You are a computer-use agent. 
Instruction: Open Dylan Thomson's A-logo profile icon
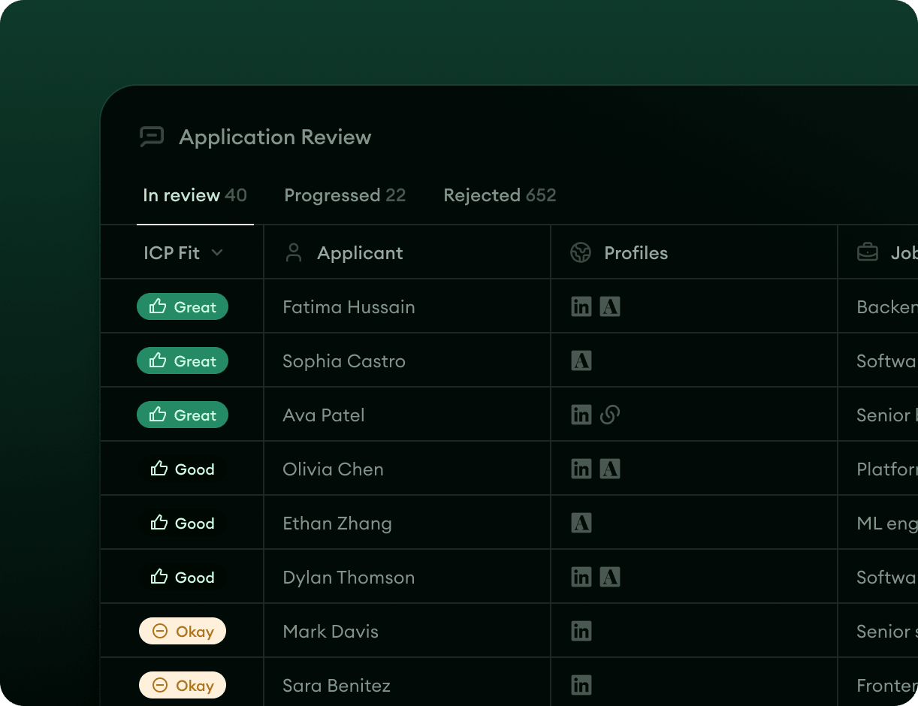coord(610,577)
